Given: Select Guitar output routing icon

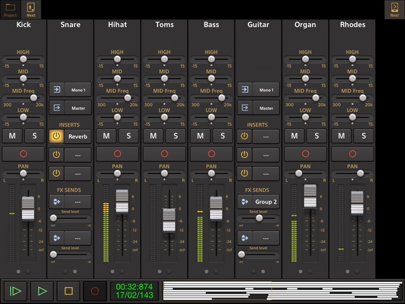Looking at the screenshot, I should pos(245,107).
